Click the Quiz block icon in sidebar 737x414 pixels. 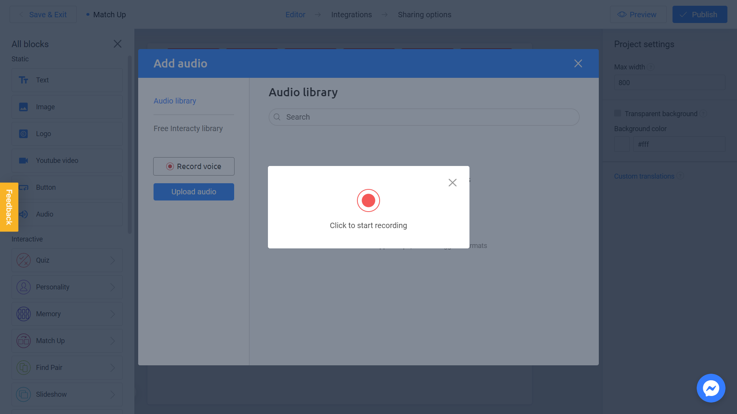coord(24,260)
